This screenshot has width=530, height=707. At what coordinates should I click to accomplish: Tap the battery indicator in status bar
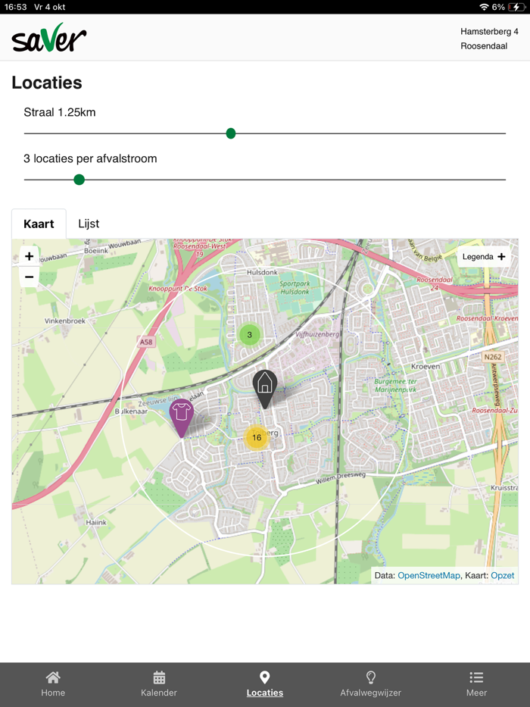(x=517, y=7)
